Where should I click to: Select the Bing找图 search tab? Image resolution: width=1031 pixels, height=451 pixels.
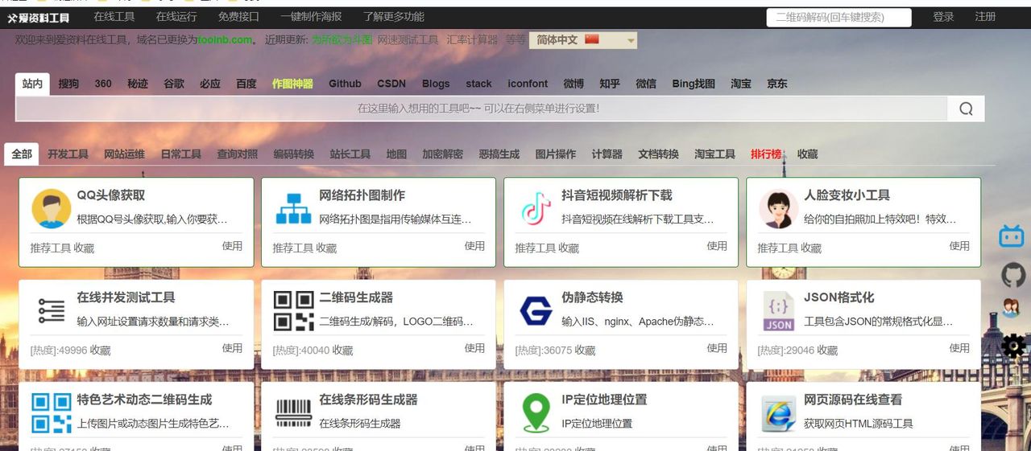[x=694, y=84]
